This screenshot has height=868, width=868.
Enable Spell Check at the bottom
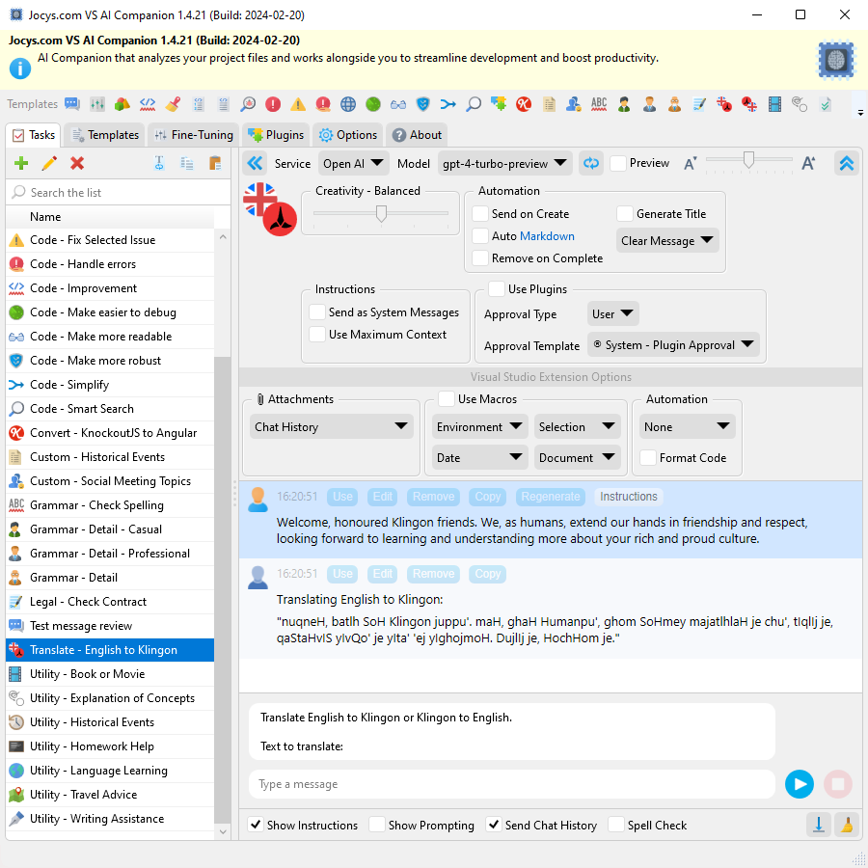point(615,826)
